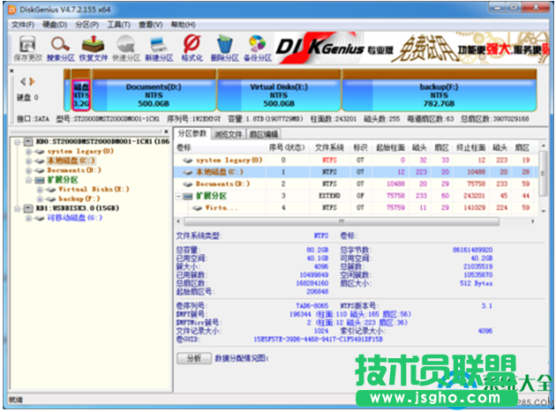Launch the Recover Files (恢复文件) tool
This screenshot has height=412, width=556.
[93, 49]
